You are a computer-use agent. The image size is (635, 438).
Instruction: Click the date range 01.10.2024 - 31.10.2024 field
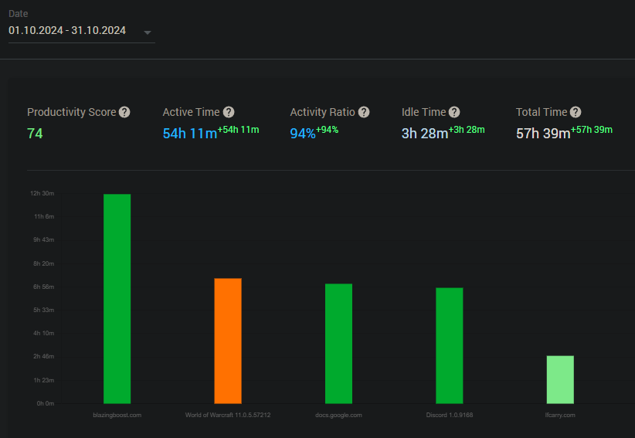[x=81, y=31]
